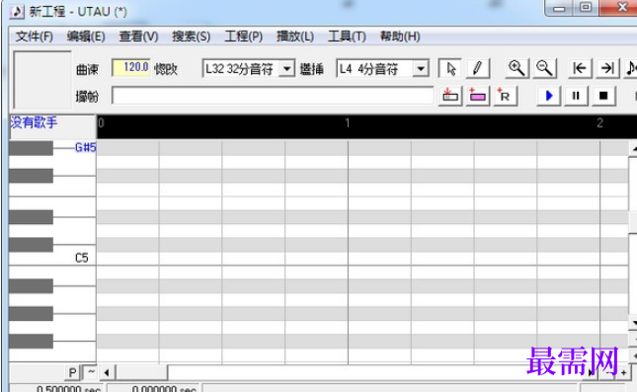The width and height of the screenshot is (637, 392).
Task: Click the tempo field showing 120.0
Action: 131,67
